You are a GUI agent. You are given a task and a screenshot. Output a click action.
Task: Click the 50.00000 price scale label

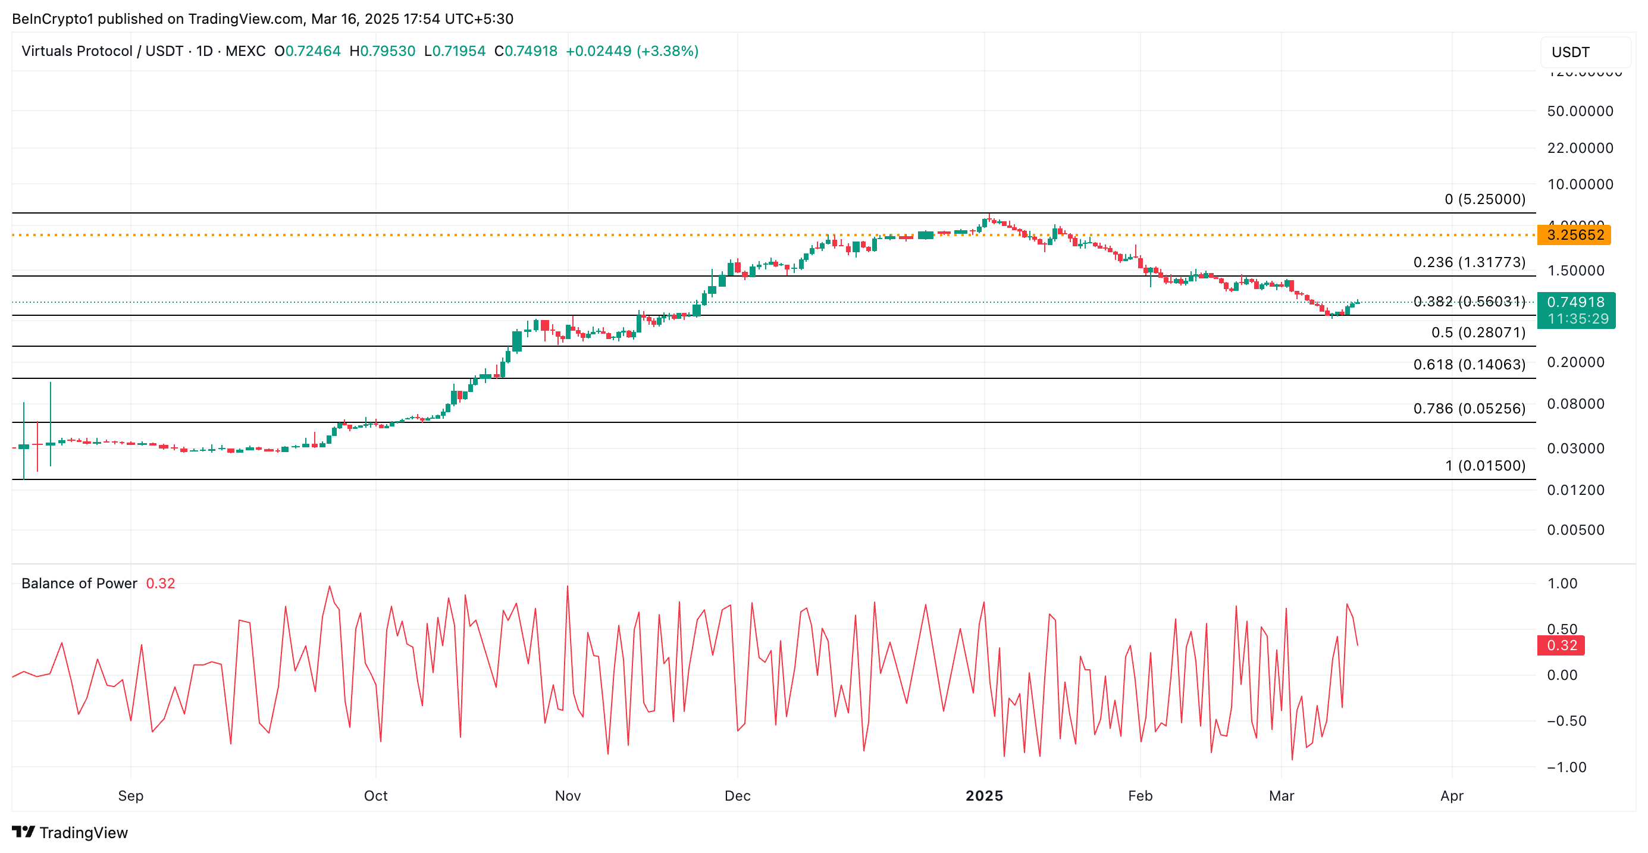1580,111
